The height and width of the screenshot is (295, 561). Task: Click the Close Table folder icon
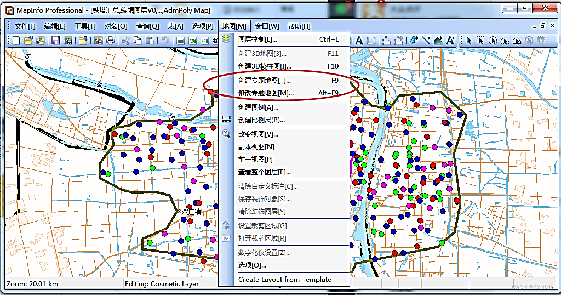pyautogui.click(x=83, y=41)
